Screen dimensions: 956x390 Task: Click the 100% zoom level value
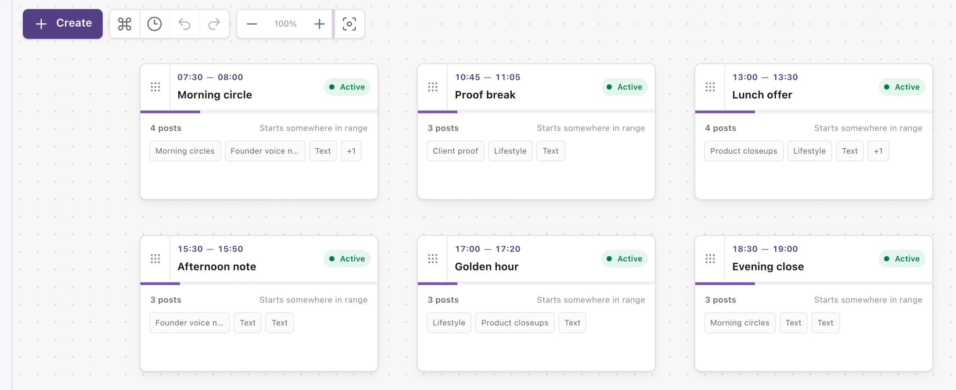285,24
